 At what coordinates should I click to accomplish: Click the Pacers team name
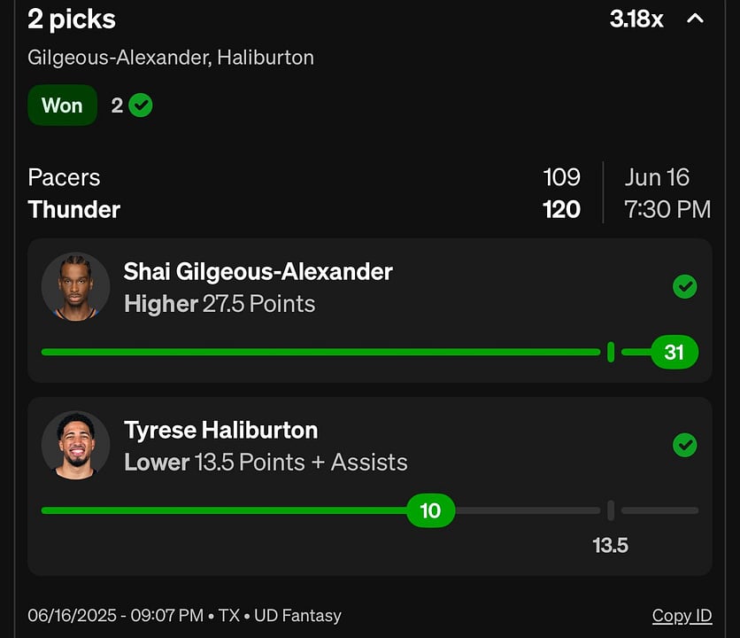pyautogui.click(x=65, y=178)
